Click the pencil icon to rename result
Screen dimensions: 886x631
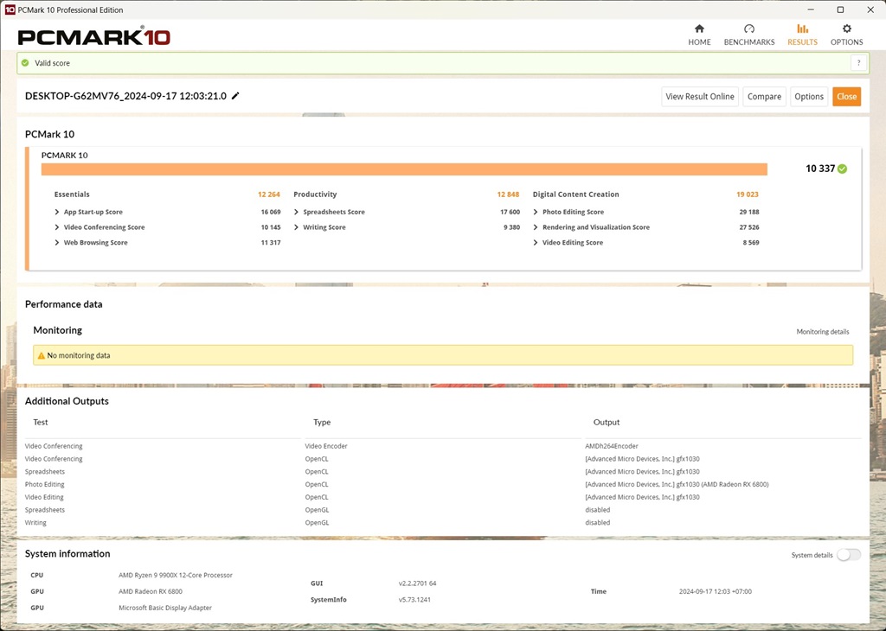click(235, 96)
